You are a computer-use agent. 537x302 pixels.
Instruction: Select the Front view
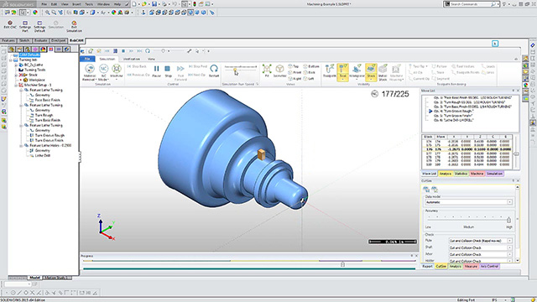point(295,73)
